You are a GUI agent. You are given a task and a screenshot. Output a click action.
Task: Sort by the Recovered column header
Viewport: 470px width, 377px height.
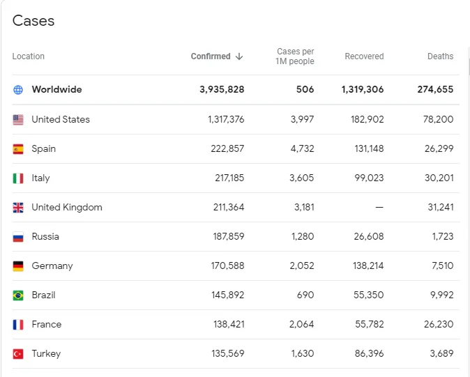[x=364, y=56]
